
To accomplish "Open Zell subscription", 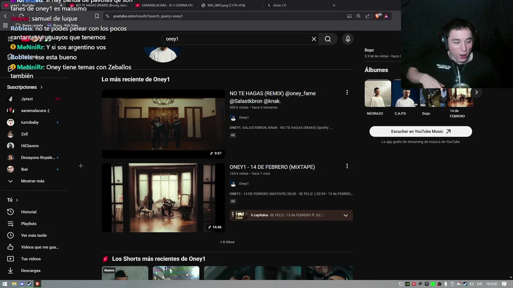I will coord(24,134).
